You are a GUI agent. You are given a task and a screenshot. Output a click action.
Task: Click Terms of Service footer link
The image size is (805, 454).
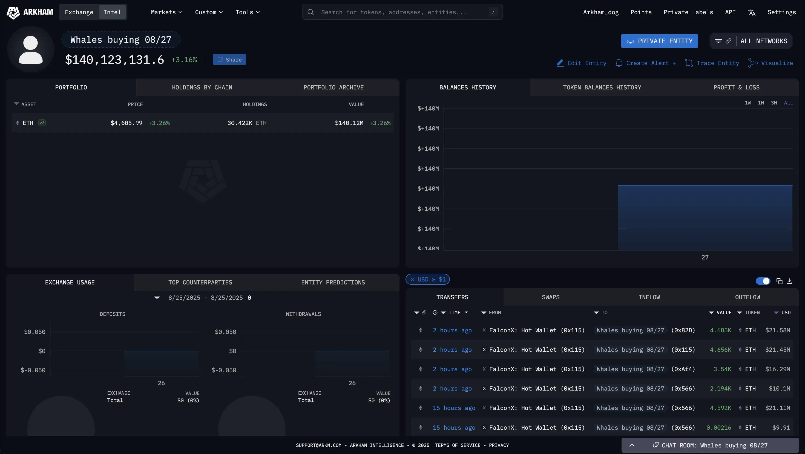pos(458,445)
